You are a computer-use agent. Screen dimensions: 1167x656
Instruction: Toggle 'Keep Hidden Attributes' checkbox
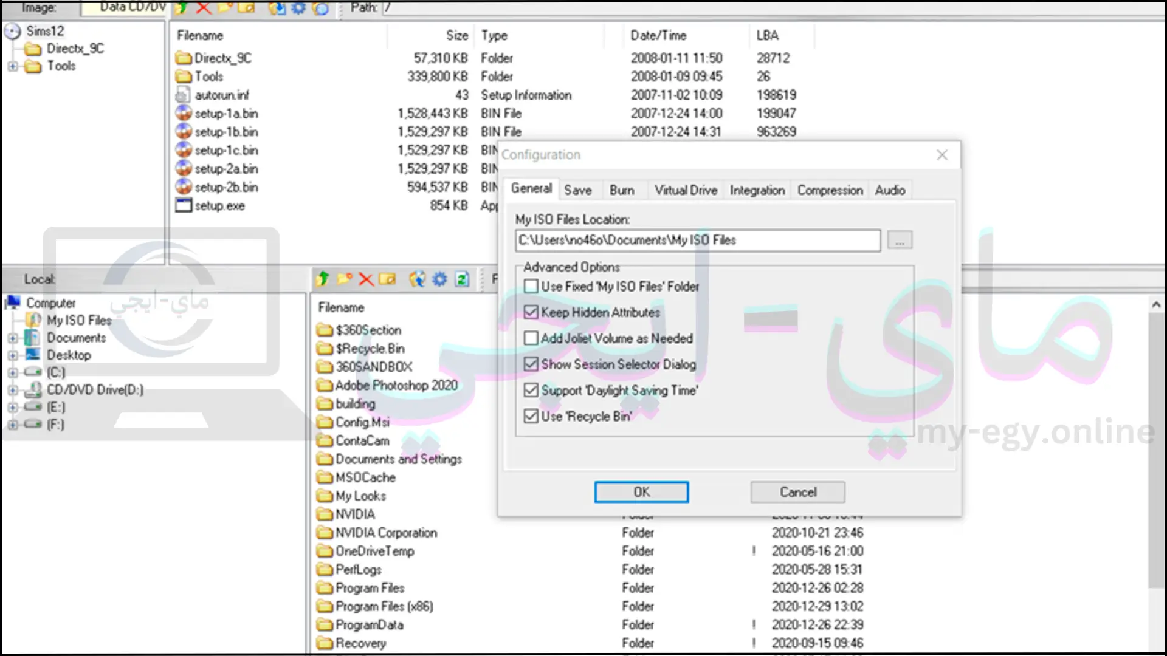[530, 312]
